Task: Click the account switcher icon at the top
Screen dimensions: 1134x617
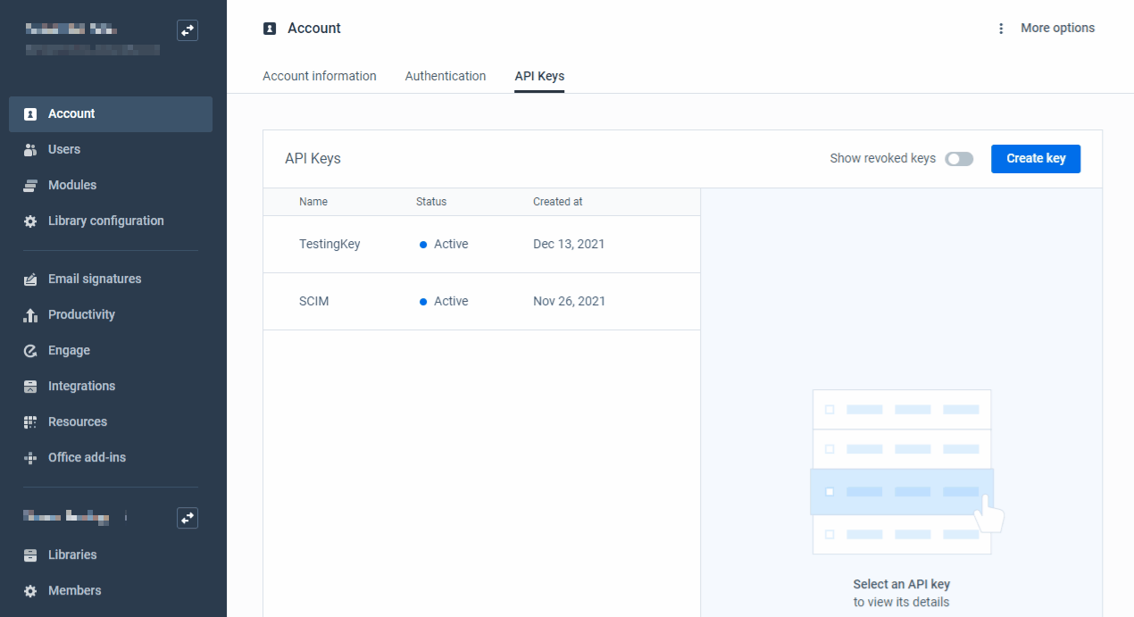Action: point(188,29)
